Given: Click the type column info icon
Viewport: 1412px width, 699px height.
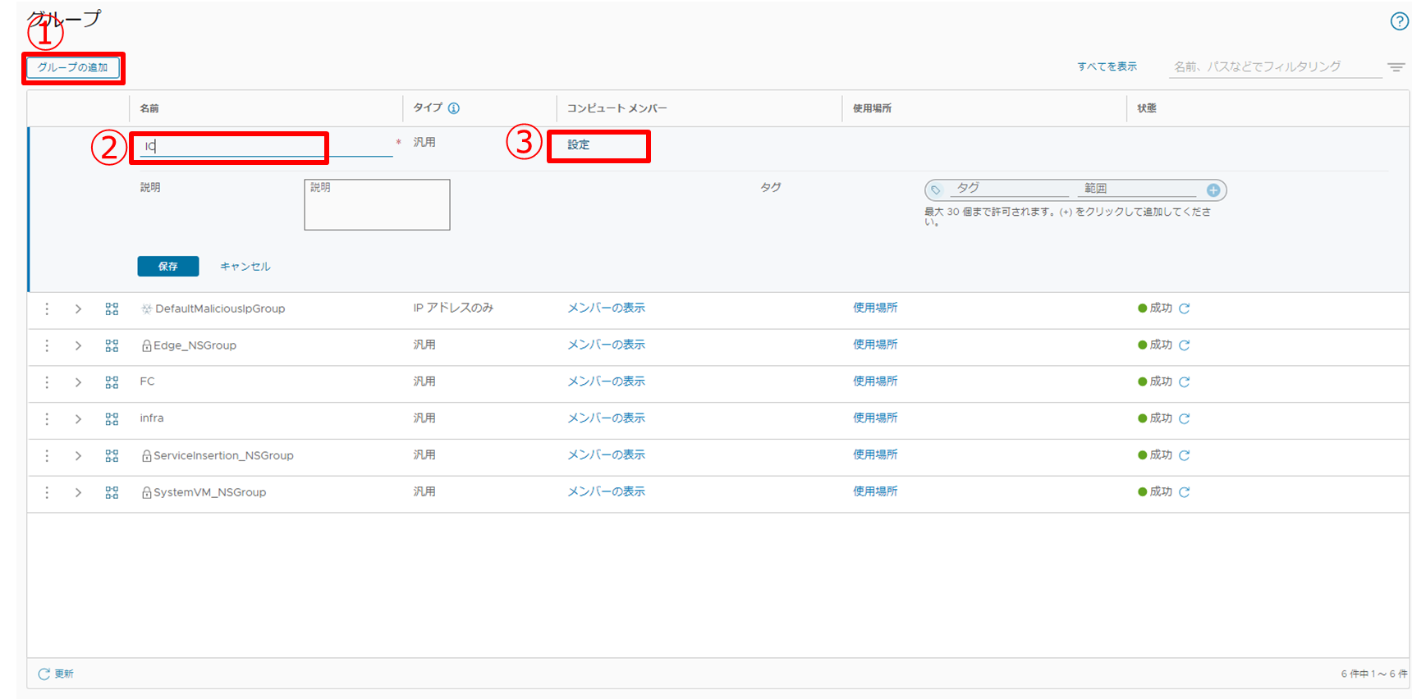Looking at the screenshot, I should [454, 108].
